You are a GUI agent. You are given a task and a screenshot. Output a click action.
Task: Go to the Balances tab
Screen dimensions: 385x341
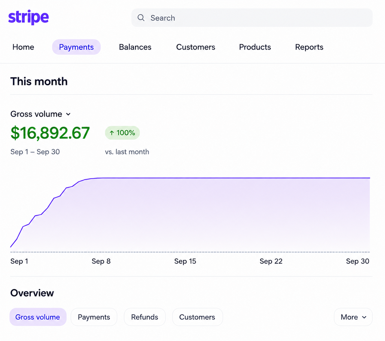coord(135,47)
